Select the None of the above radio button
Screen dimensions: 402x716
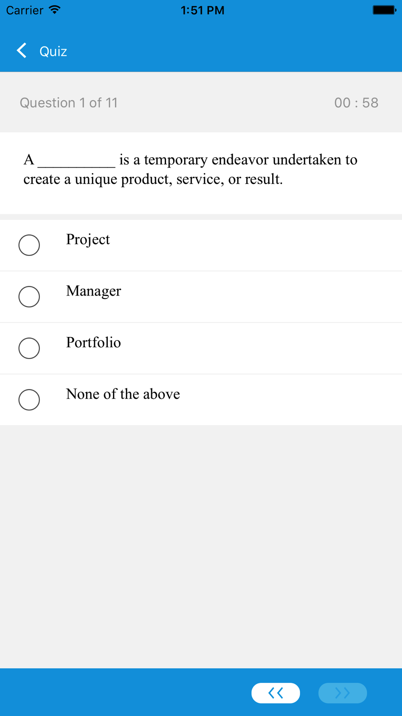pos(29,399)
